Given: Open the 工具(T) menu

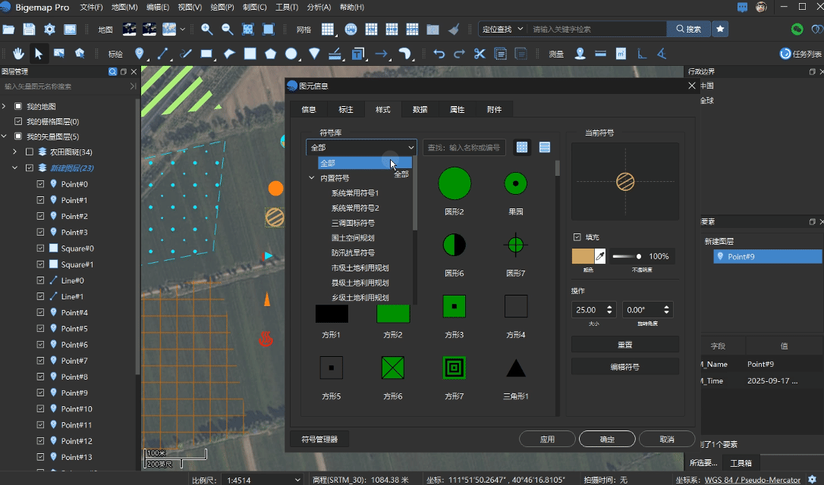Looking at the screenshot, I should click(287, 7).
